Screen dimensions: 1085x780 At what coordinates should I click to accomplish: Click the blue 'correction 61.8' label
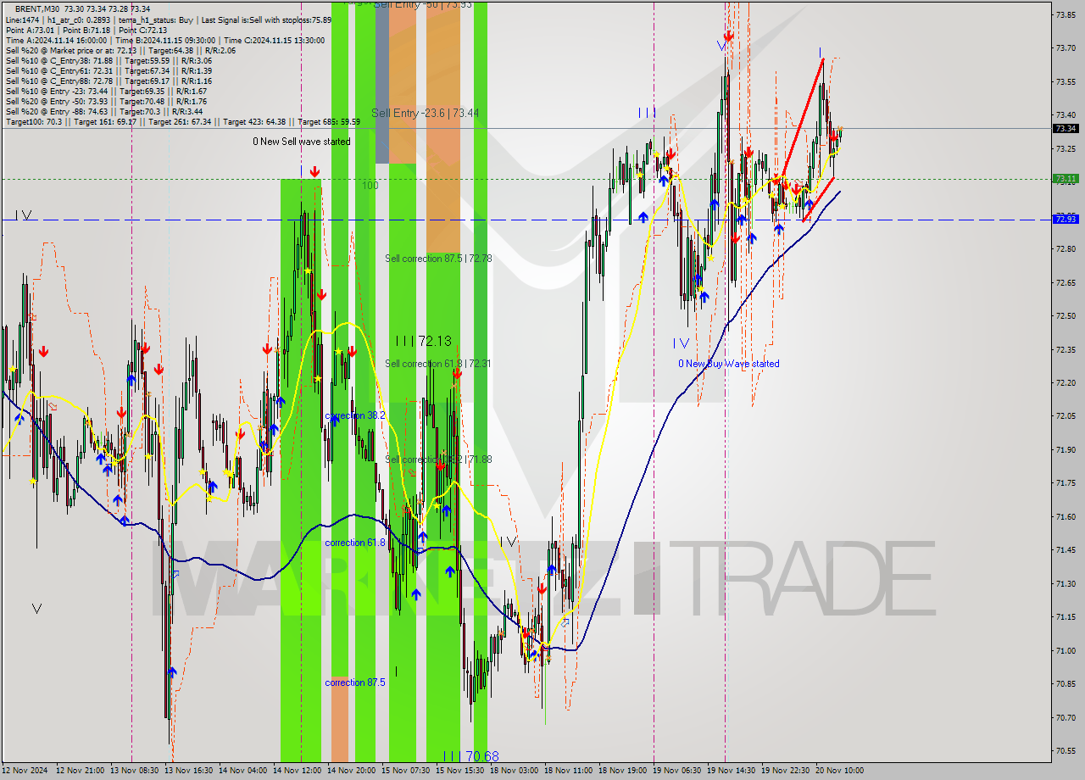click(355, 543)
